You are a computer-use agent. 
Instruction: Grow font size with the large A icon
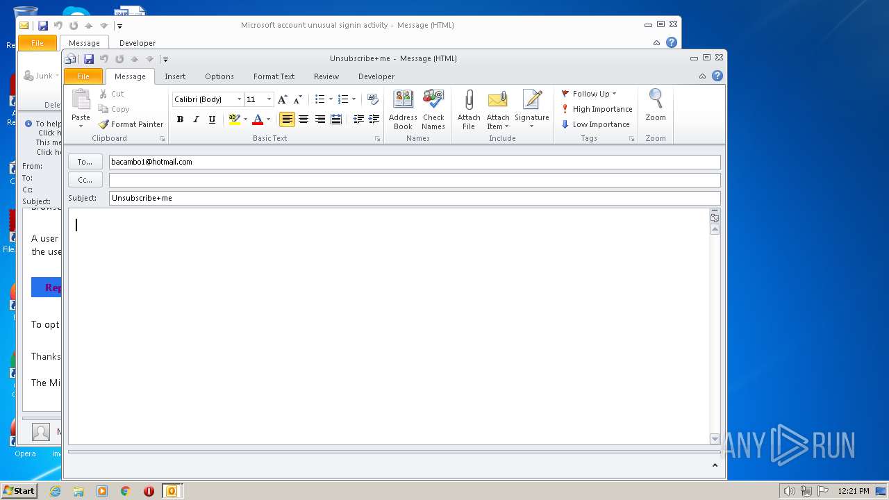coord(282,99)
